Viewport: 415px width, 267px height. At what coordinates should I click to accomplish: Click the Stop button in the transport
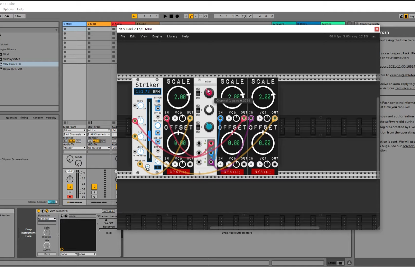click(171, 16)
